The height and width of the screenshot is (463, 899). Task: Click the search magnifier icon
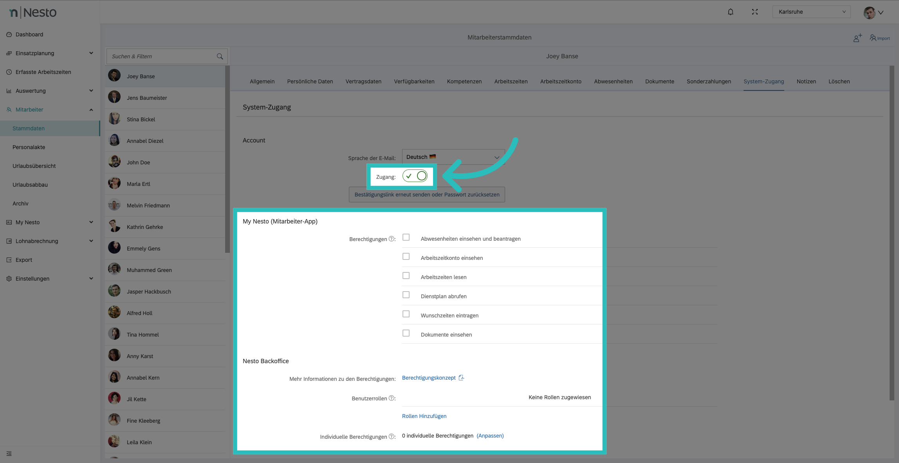point(220,56)
